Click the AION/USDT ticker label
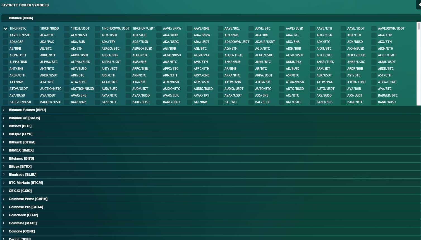 (x=18, y=55)
